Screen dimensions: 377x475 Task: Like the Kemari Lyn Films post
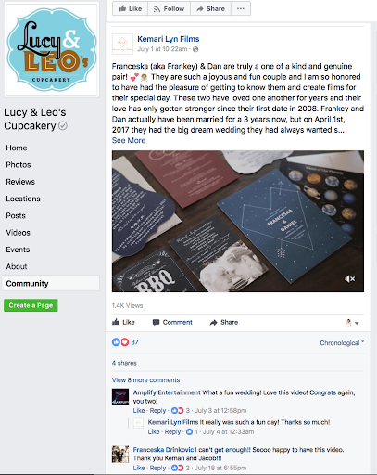[x=123, y=322]
